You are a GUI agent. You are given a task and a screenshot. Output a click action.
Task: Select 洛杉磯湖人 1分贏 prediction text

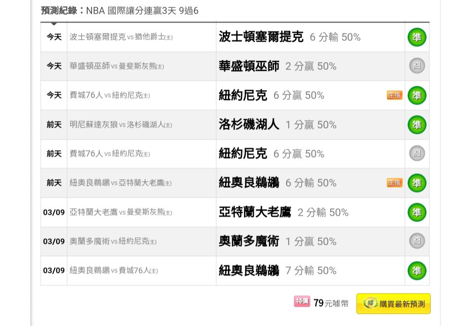(277, 125)
